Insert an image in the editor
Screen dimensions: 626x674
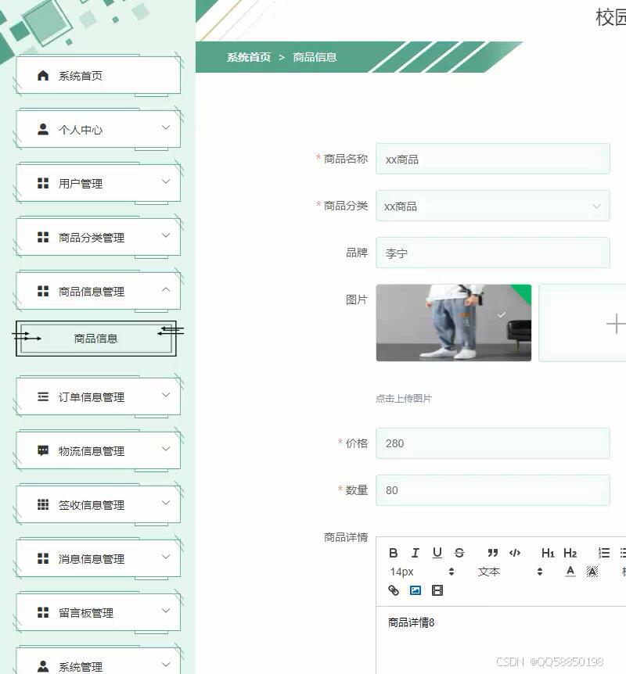(x=416, y=590)
